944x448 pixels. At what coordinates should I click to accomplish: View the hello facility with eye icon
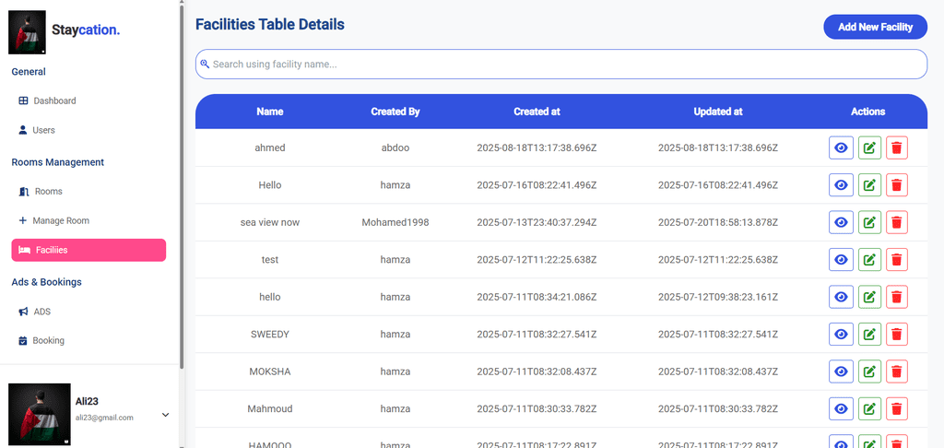tap(840, 297)
